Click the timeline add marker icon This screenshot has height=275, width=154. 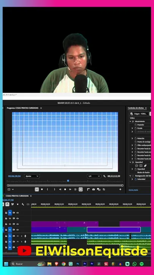(x=17, y=204)
